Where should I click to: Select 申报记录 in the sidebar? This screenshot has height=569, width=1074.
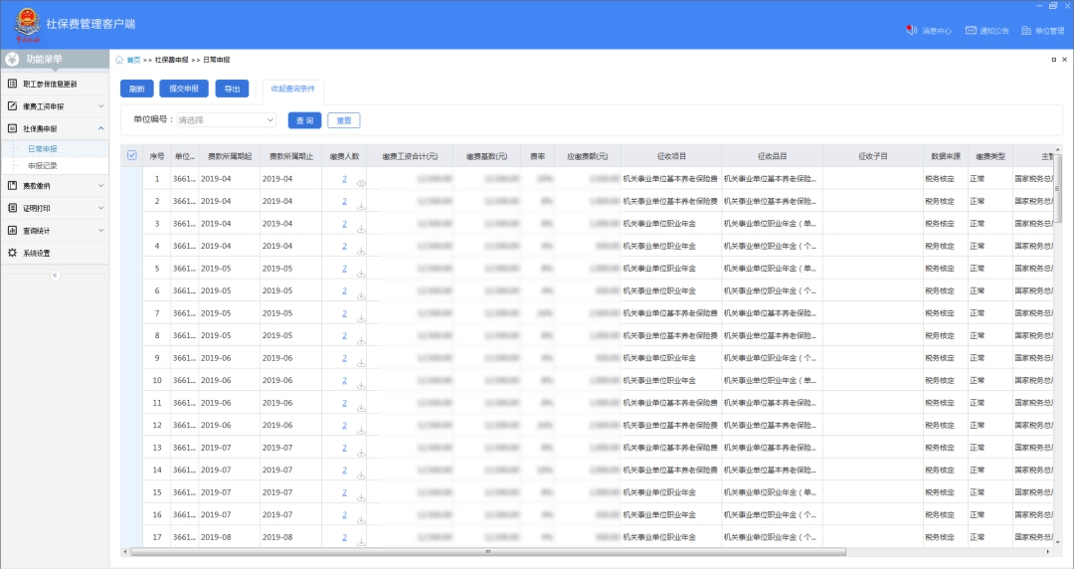(x=42, y=166)
